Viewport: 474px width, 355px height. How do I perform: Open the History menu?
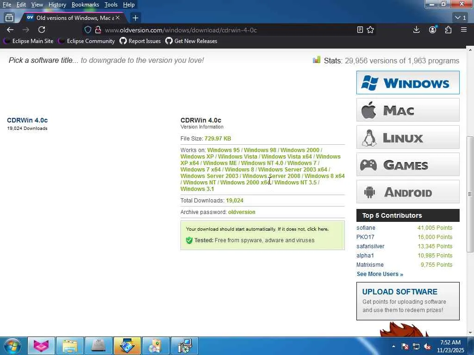[57, 5]
